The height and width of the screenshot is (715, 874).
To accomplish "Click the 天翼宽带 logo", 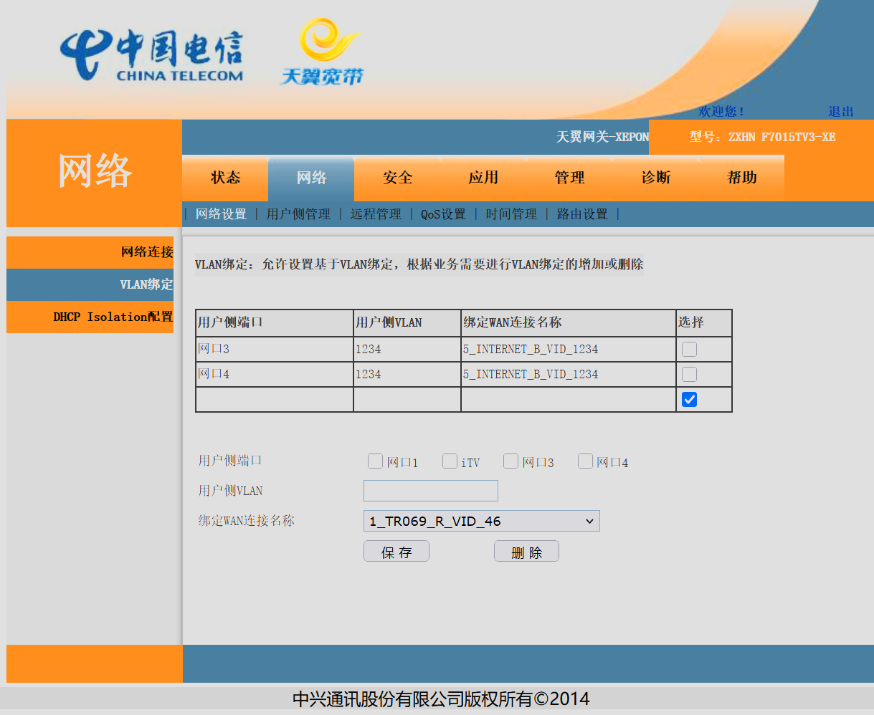I will (x=322, y=52).
